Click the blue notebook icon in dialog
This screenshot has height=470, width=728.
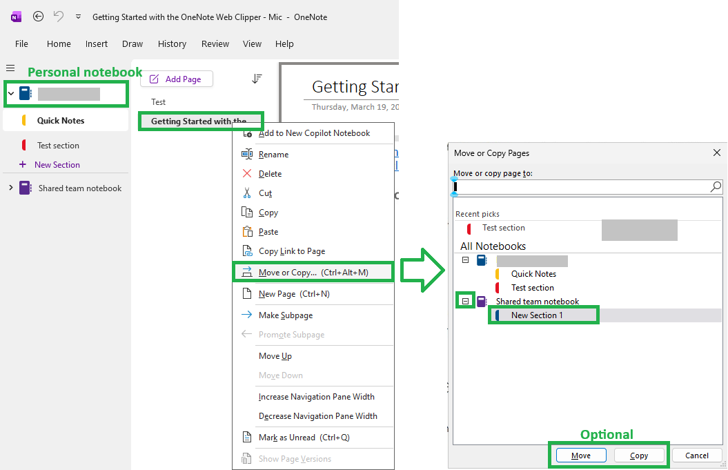482,260
